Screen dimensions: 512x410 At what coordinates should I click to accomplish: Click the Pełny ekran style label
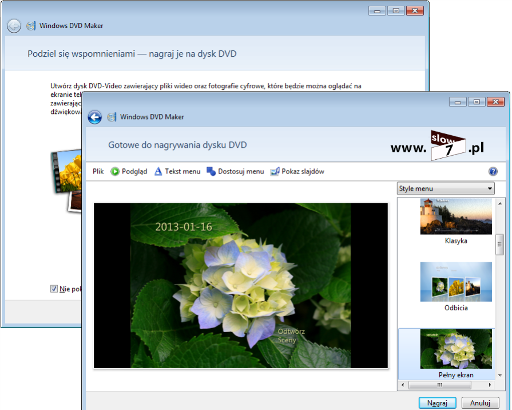(456, 375)
